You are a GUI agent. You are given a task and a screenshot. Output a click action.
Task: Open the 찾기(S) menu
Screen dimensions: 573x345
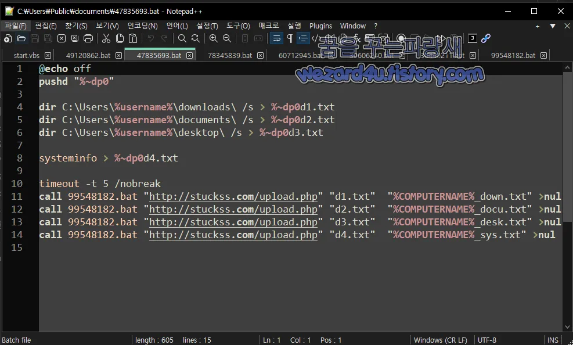[76, 26]
